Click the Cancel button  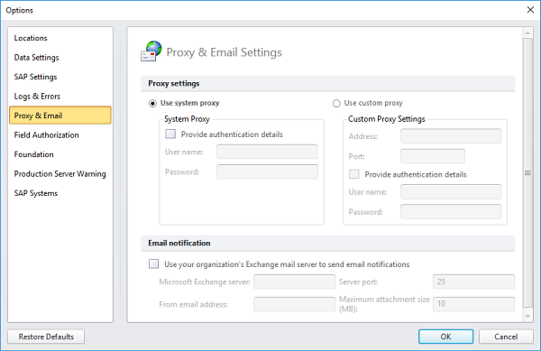(x=506, y=337)
